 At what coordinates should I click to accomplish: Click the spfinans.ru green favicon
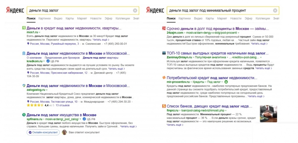click(x=24, y=115)
